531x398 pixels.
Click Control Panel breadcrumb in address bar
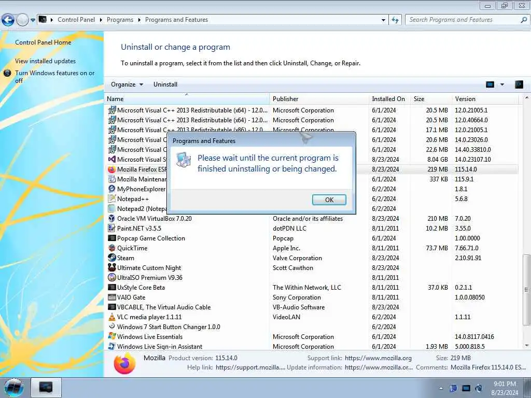pos(76,20)
